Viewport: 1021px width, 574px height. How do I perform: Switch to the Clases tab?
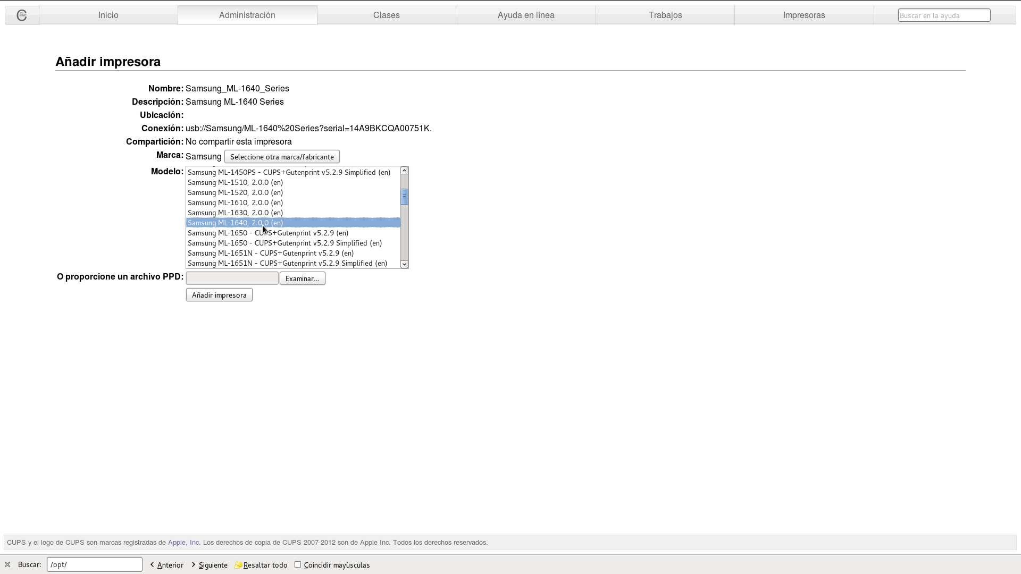coord(387,15)
